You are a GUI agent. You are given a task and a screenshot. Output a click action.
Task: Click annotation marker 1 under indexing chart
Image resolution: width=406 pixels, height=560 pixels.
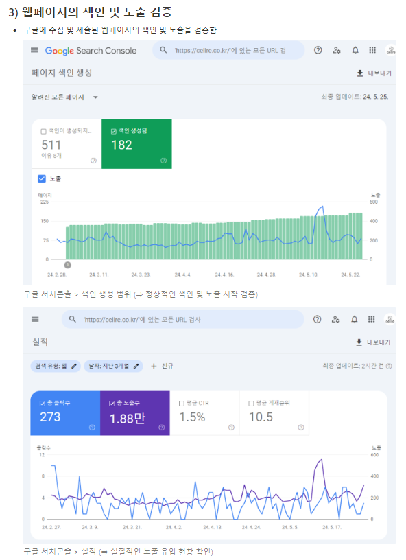click(x=67, y=265)
